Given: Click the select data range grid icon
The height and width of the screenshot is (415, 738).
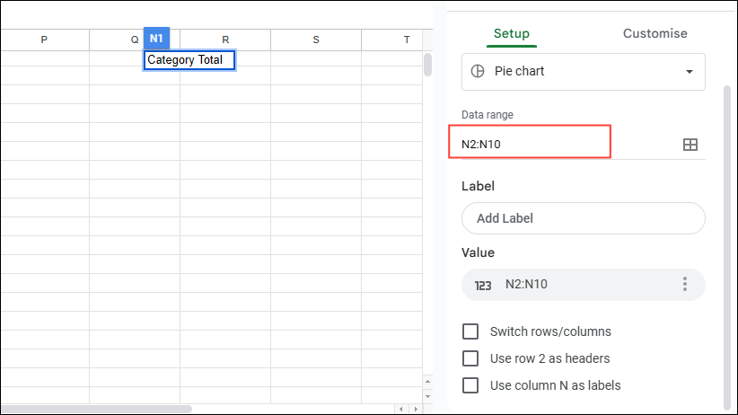Looking at the screenshot, I should pos(690,145).
